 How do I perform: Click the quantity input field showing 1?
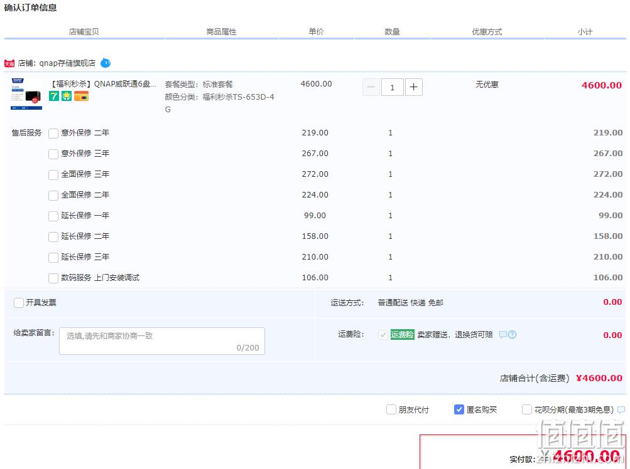pyautogui.click(x=392, y=87)
